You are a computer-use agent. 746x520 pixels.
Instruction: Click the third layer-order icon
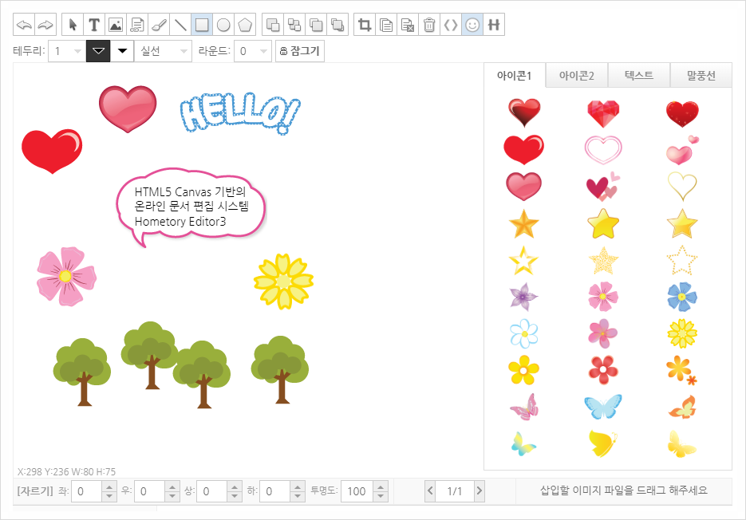click(316, 25)
